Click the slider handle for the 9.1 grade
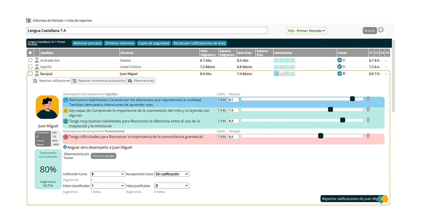The image size is (421, 224). (x=352, y=99)
